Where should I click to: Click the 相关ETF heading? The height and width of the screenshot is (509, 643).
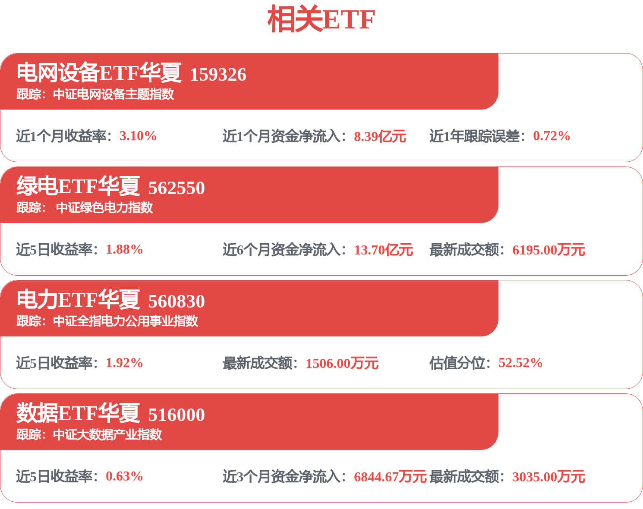pyautogui.click(x=321, y=19)
